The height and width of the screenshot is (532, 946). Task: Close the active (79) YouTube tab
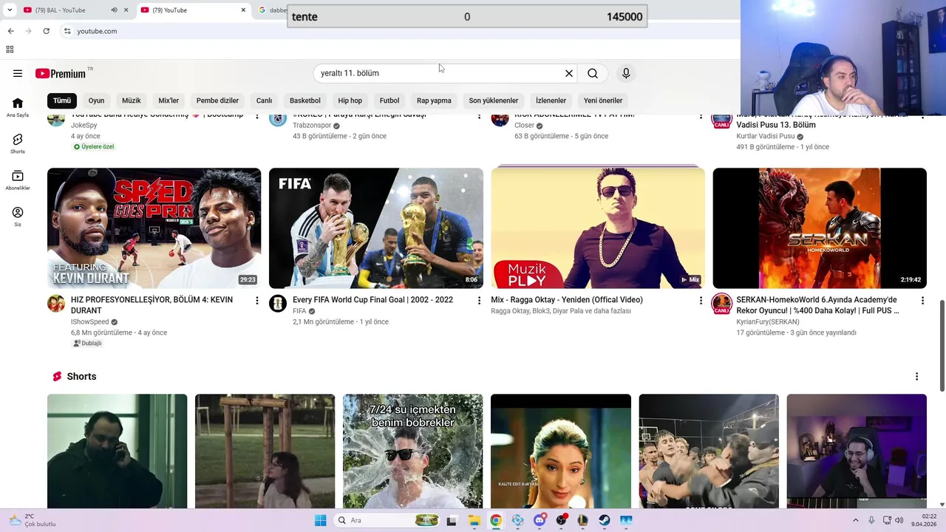243,10
